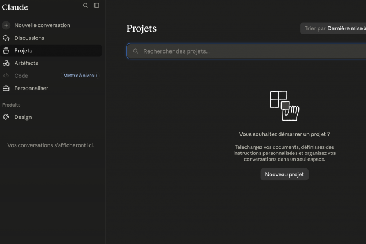Click the Projets stack icon
This screenshot has width=366, height=244.
(6, 51)
